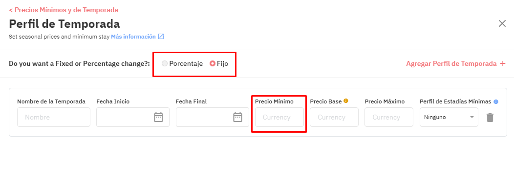Click the external link icon beside Más información
514x181 pixels.
coord(161,36)
